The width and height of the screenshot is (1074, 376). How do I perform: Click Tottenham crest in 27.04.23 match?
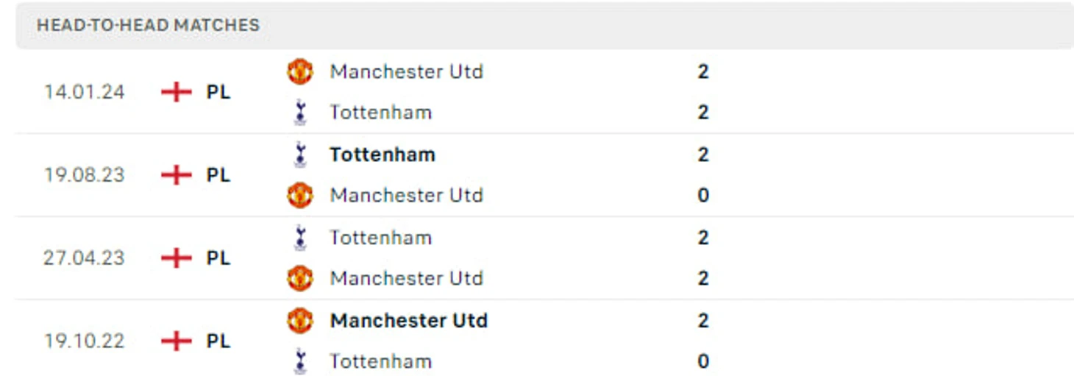299,238
